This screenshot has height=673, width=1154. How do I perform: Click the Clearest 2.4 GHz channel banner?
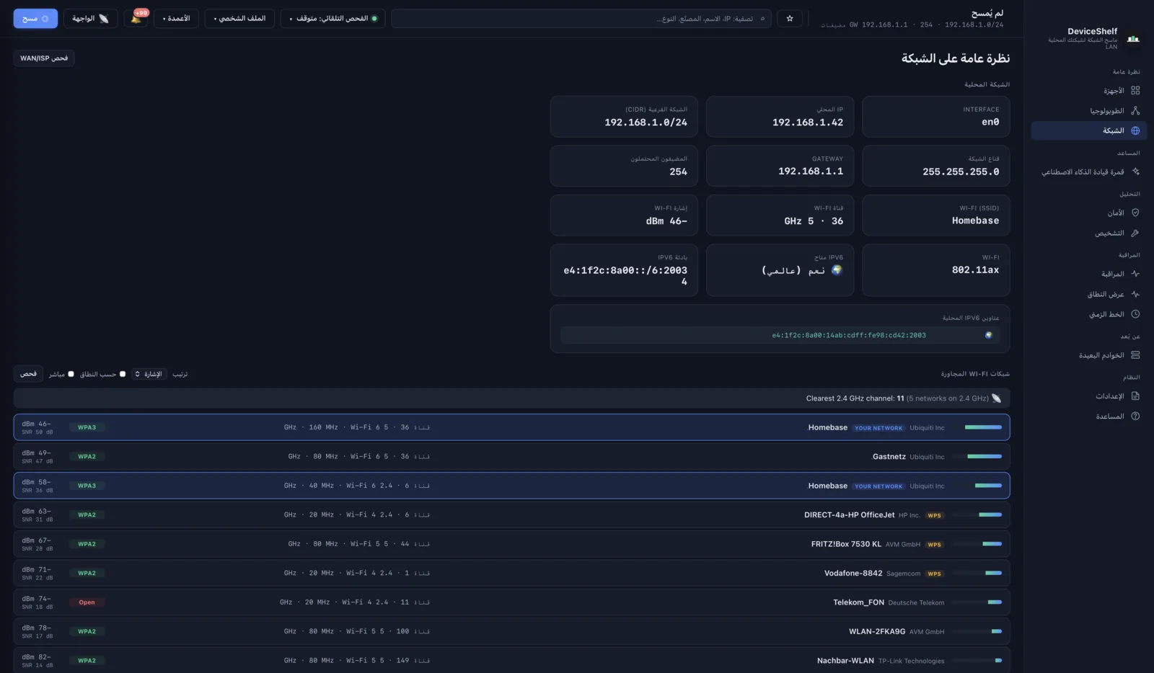511,398
